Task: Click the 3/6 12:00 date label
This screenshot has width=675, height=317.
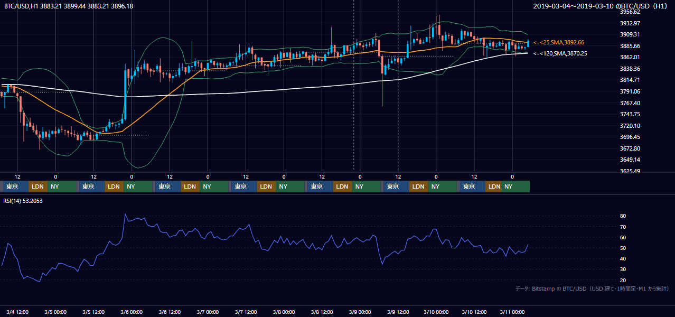Action: coord(170,312)
